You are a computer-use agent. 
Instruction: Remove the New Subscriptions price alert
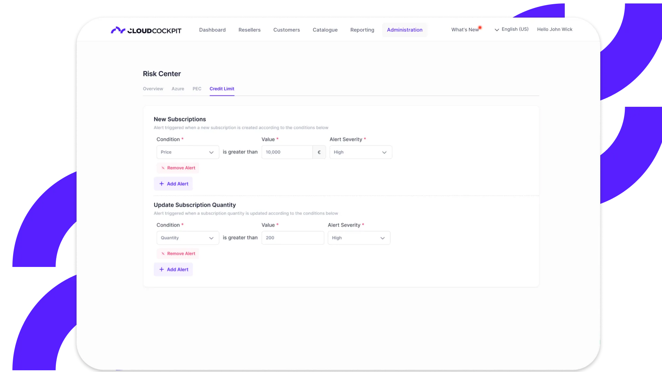178,168
